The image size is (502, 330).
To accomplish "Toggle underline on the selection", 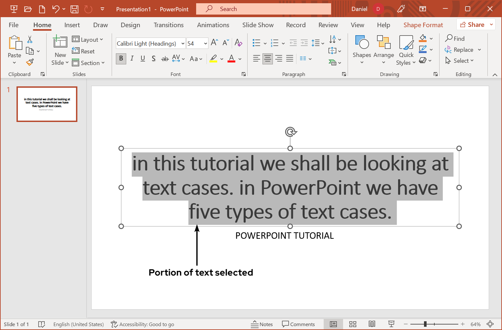I will (143, 59).
